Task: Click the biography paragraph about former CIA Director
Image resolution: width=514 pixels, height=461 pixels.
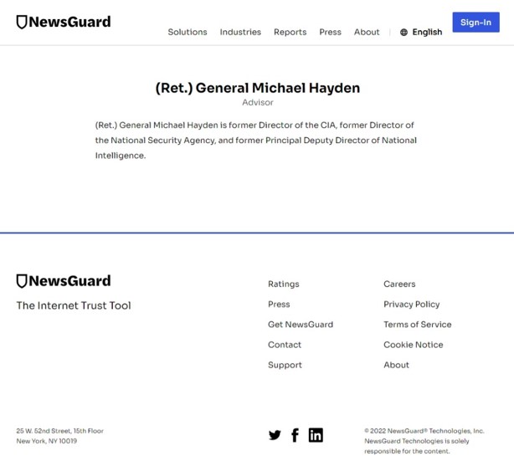Action: pos(256,141)
